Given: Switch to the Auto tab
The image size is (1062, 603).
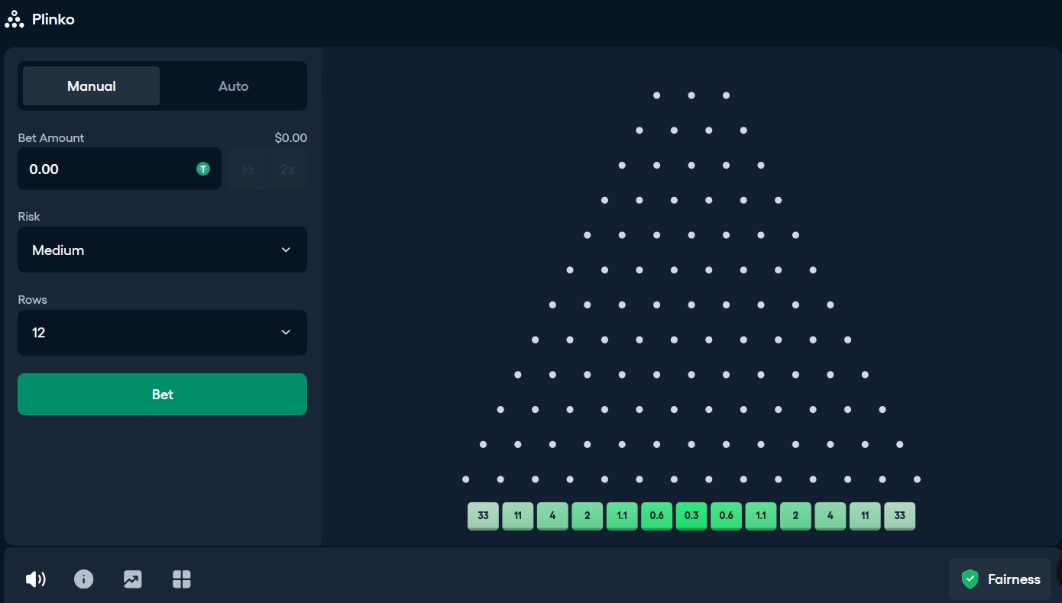Looking at the screenshot, I should click(x=233, y=86).
